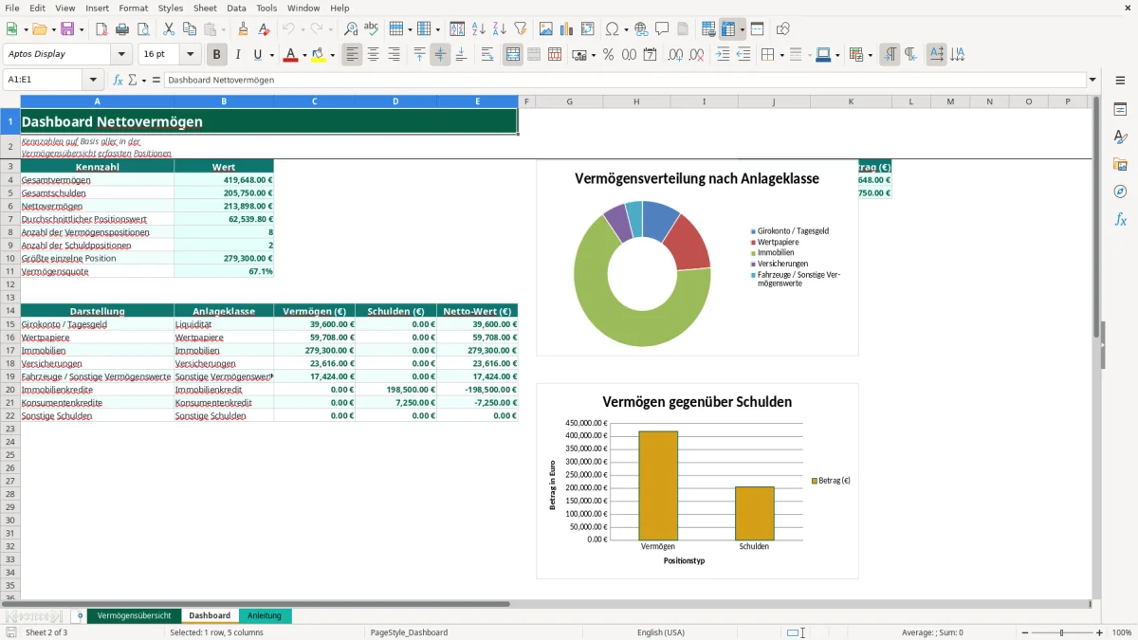Image resolution: width=1138 pixels, height=640 pixels.
Task: Click the Select All corner box
Action: [9, 101]
